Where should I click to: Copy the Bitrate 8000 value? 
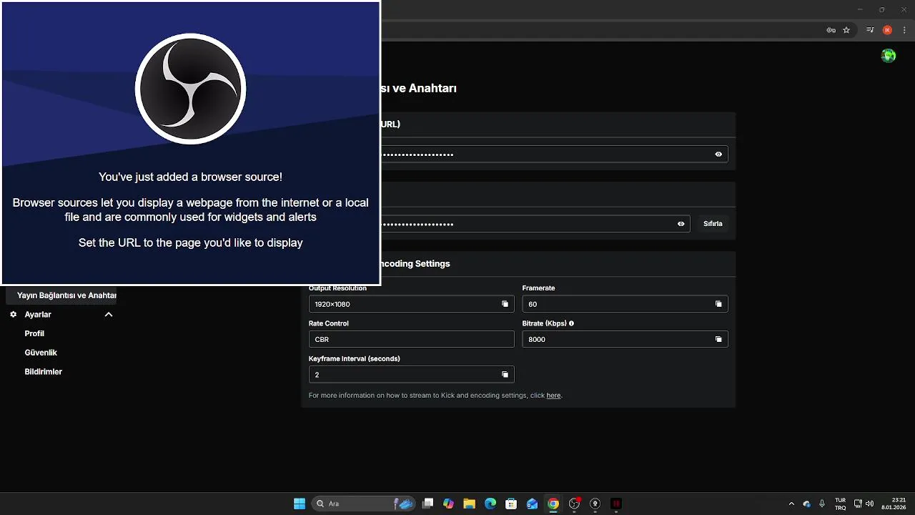(718, 339)
